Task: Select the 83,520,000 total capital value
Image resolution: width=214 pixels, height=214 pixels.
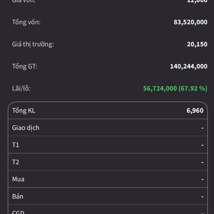Action: click(x=190, y=22)
